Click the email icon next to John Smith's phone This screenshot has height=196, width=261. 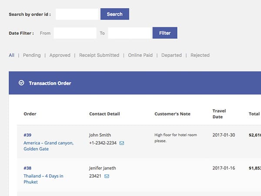(122, 143)
